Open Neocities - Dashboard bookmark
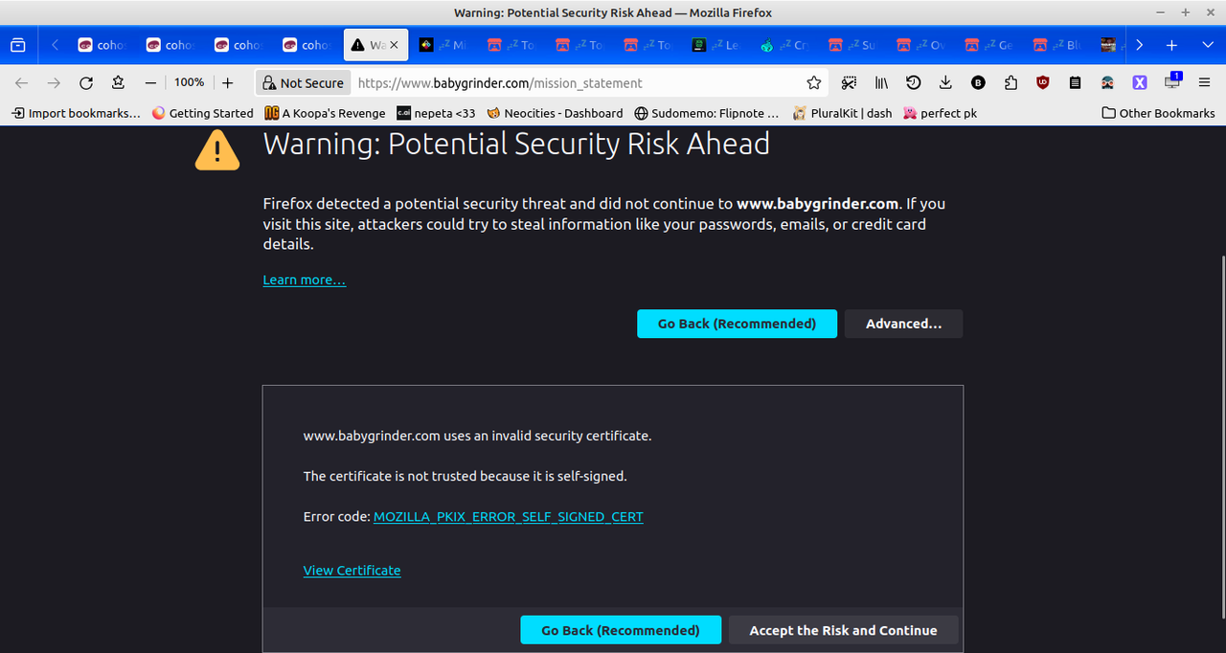 click(555, 113)
